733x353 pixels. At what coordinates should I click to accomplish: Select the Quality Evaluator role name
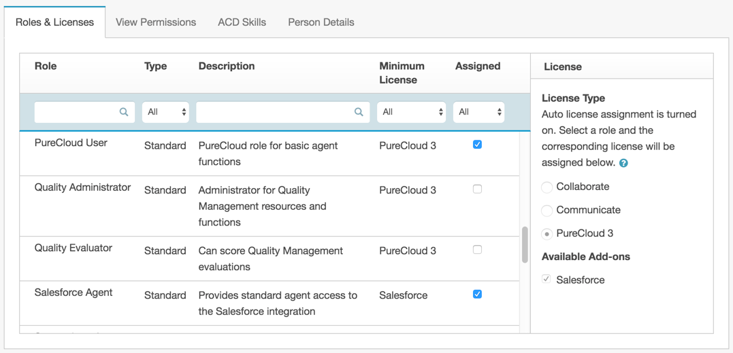tap(74, 248)
